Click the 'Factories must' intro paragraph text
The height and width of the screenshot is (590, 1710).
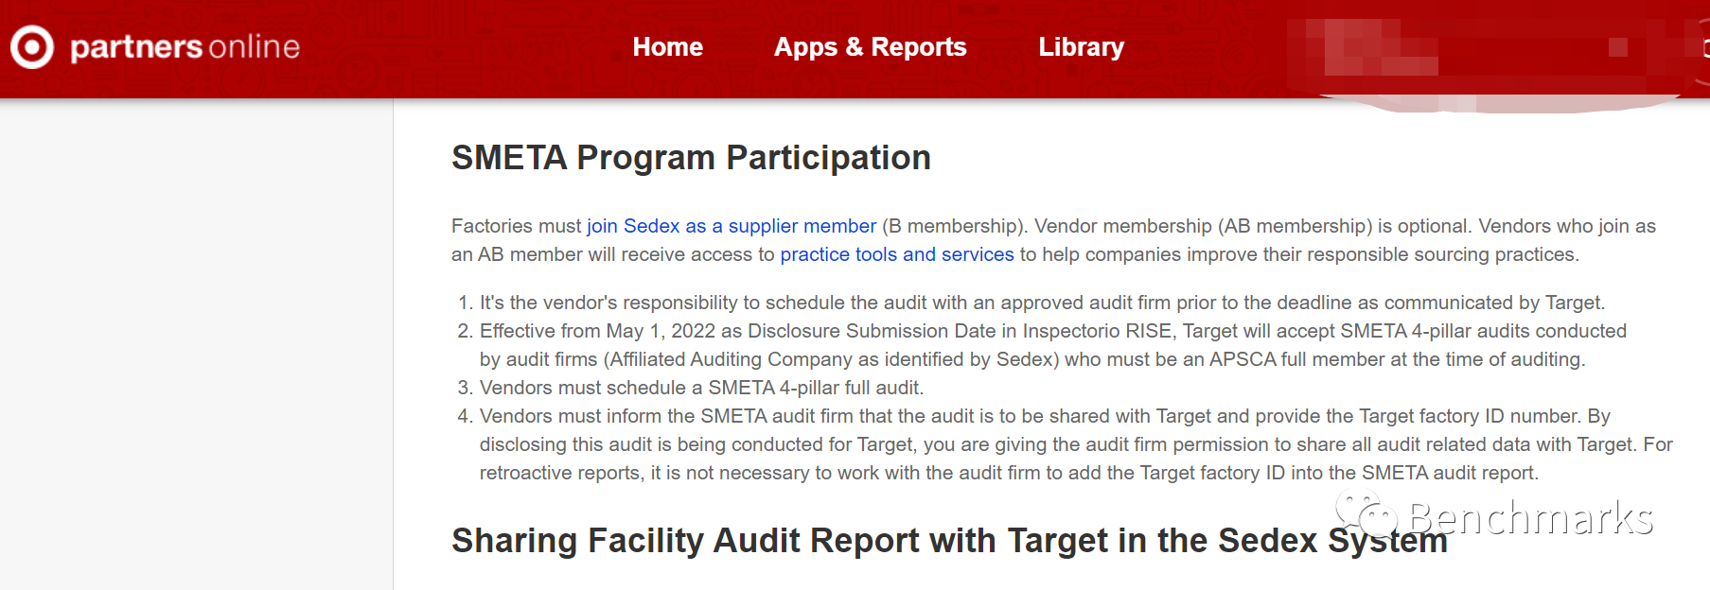tap(1053, 240)
